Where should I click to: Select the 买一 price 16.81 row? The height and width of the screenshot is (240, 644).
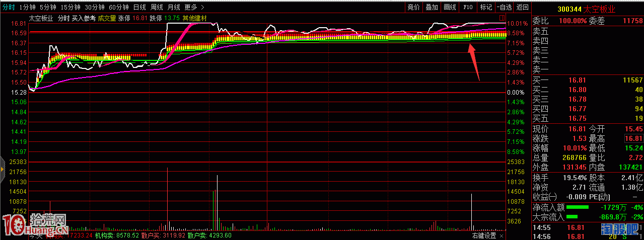pyautogui.click(x=588, y=80)
